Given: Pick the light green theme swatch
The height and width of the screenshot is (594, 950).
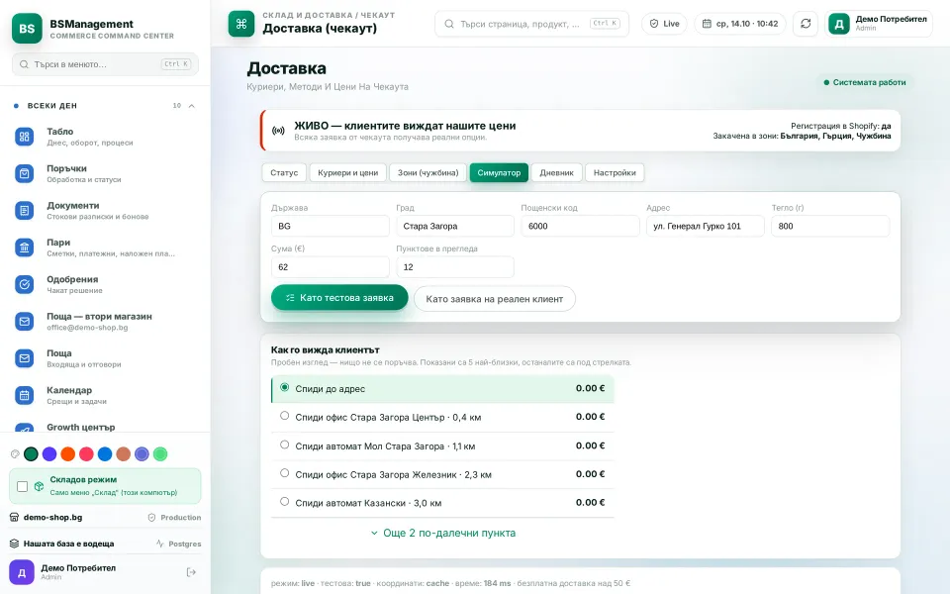Looking at the screenshot, I should tap(160, 454).
